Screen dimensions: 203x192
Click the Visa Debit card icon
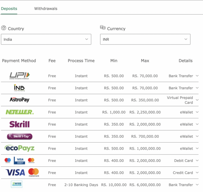20,161
